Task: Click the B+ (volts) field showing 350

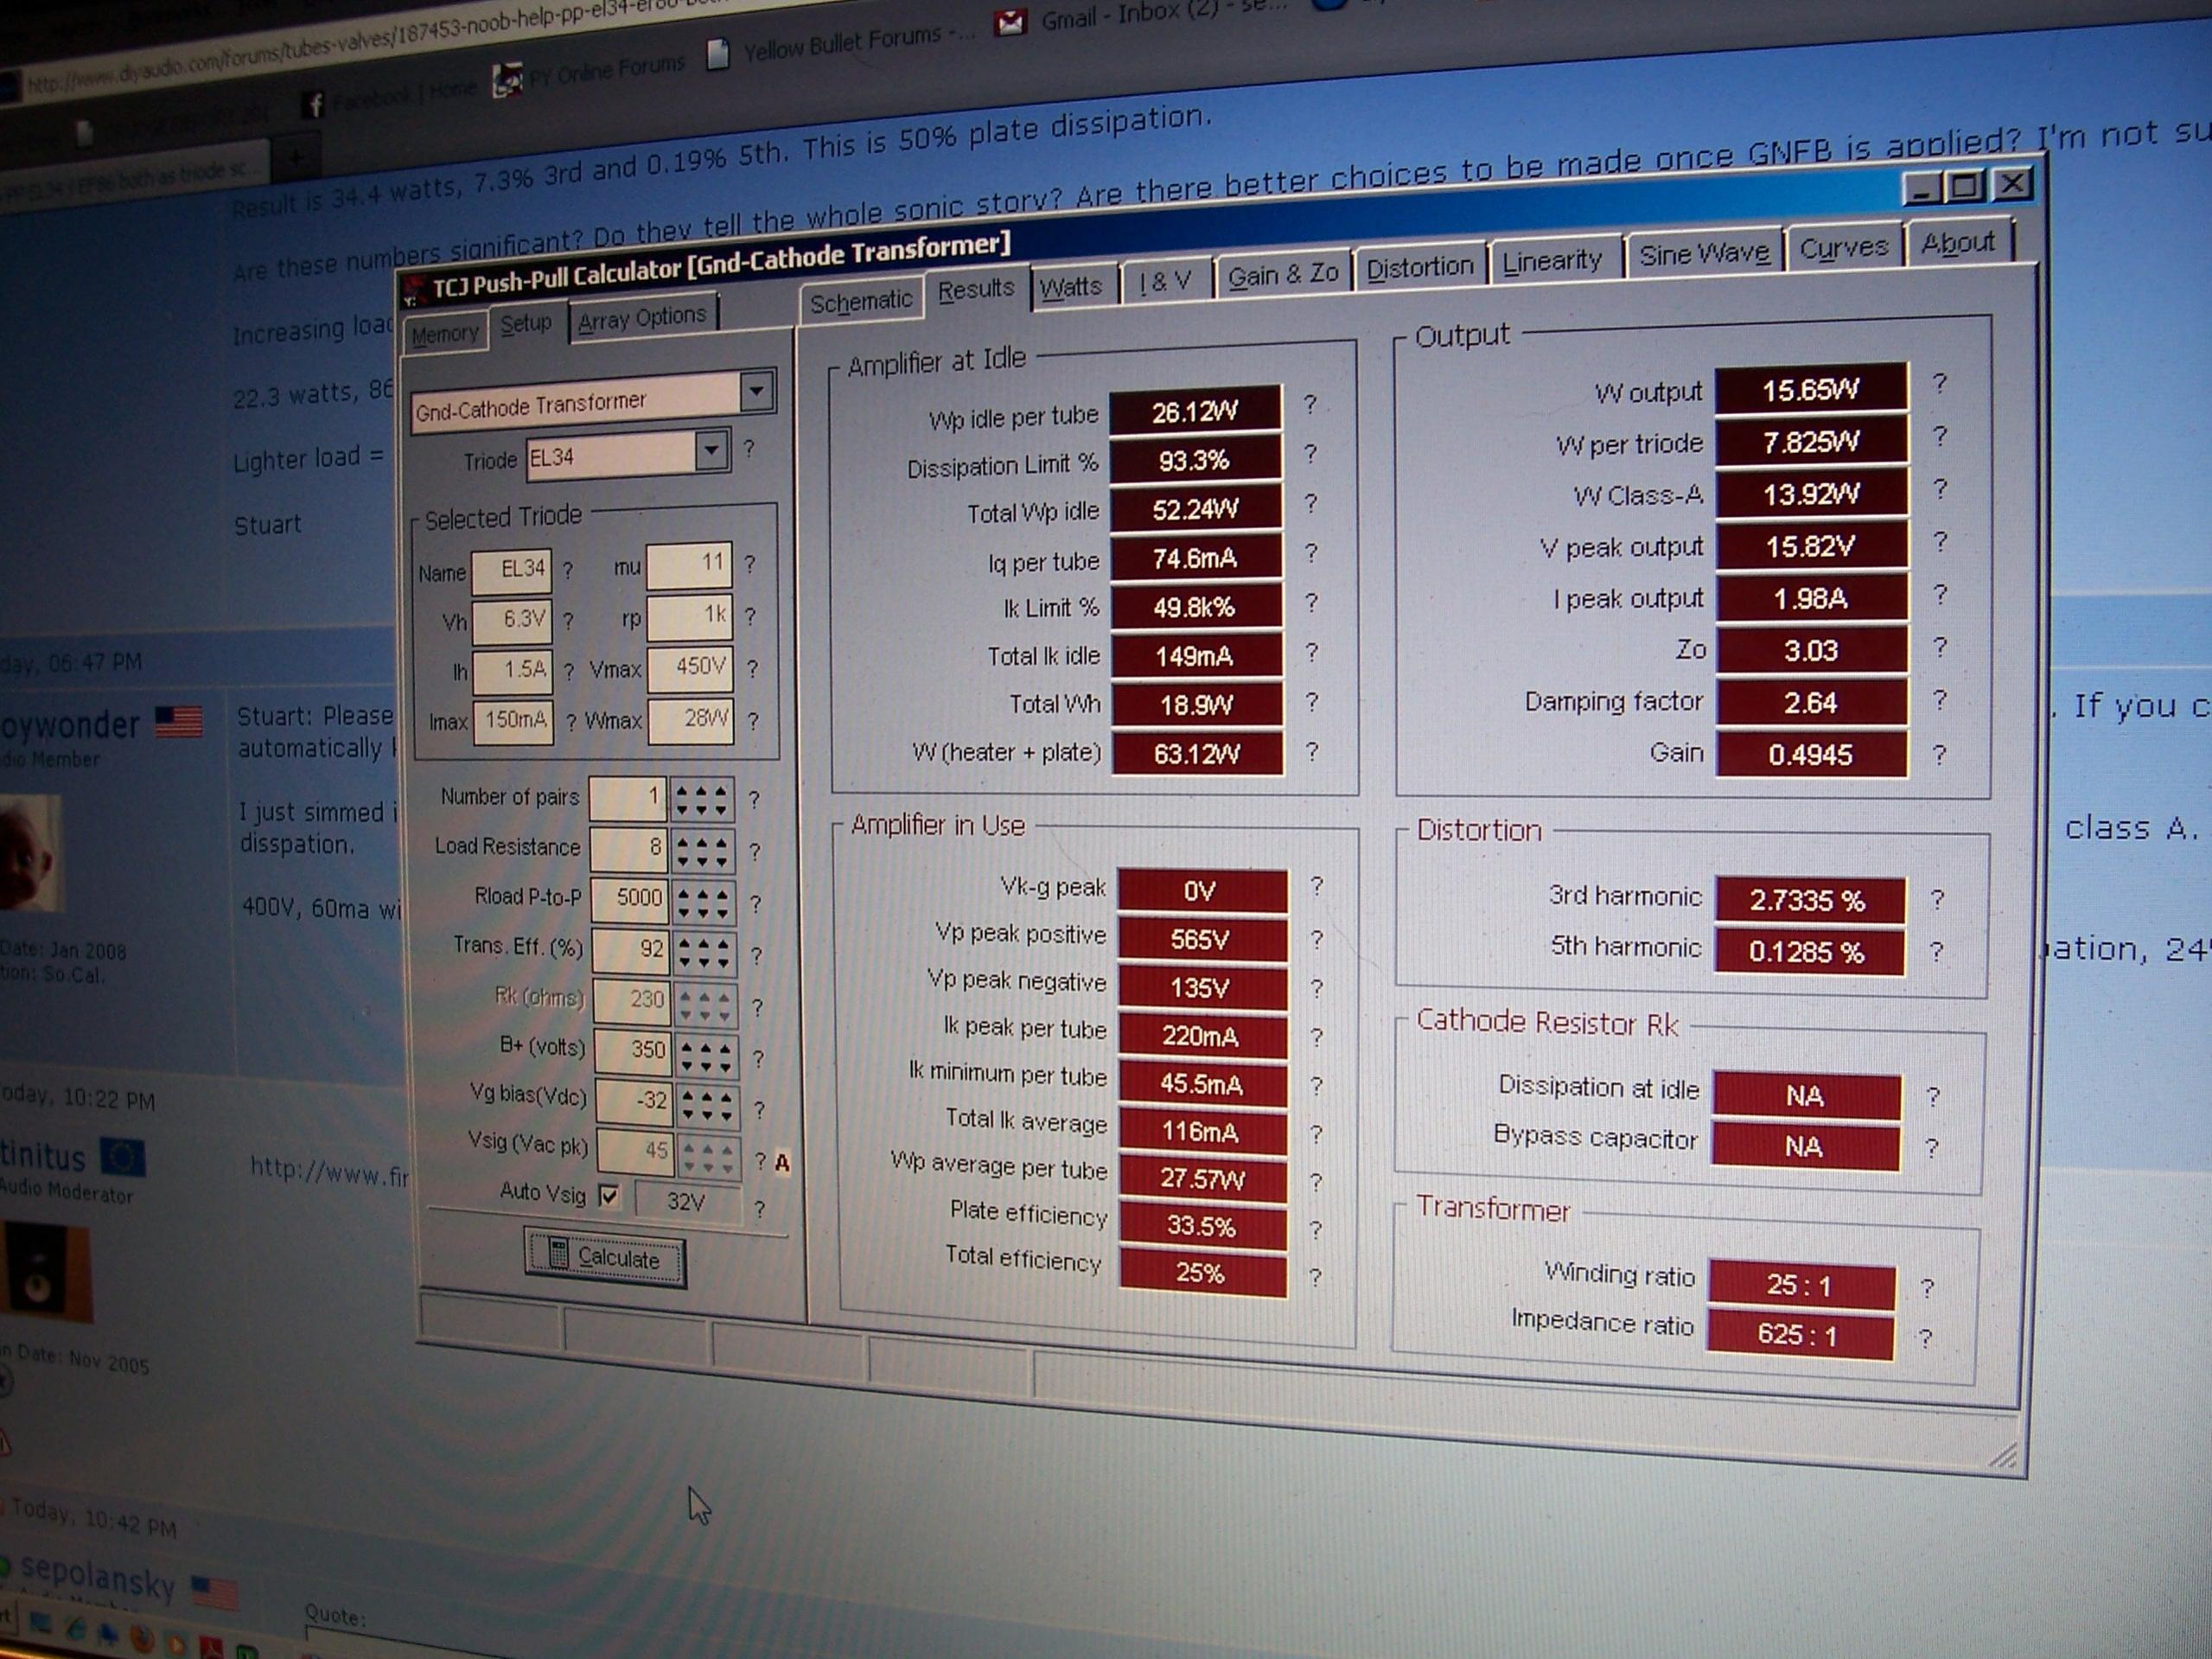Action: coord(633,1051)
